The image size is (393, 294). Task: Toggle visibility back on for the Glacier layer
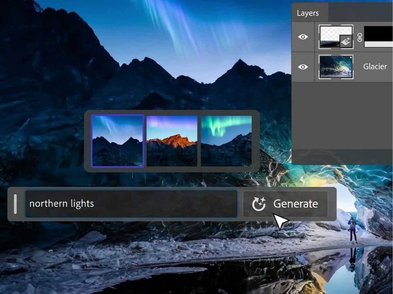pos(303,67)
